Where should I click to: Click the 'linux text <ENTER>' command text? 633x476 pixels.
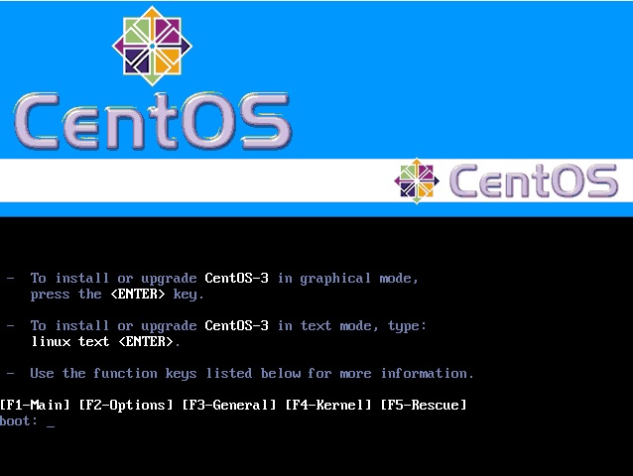105,342
